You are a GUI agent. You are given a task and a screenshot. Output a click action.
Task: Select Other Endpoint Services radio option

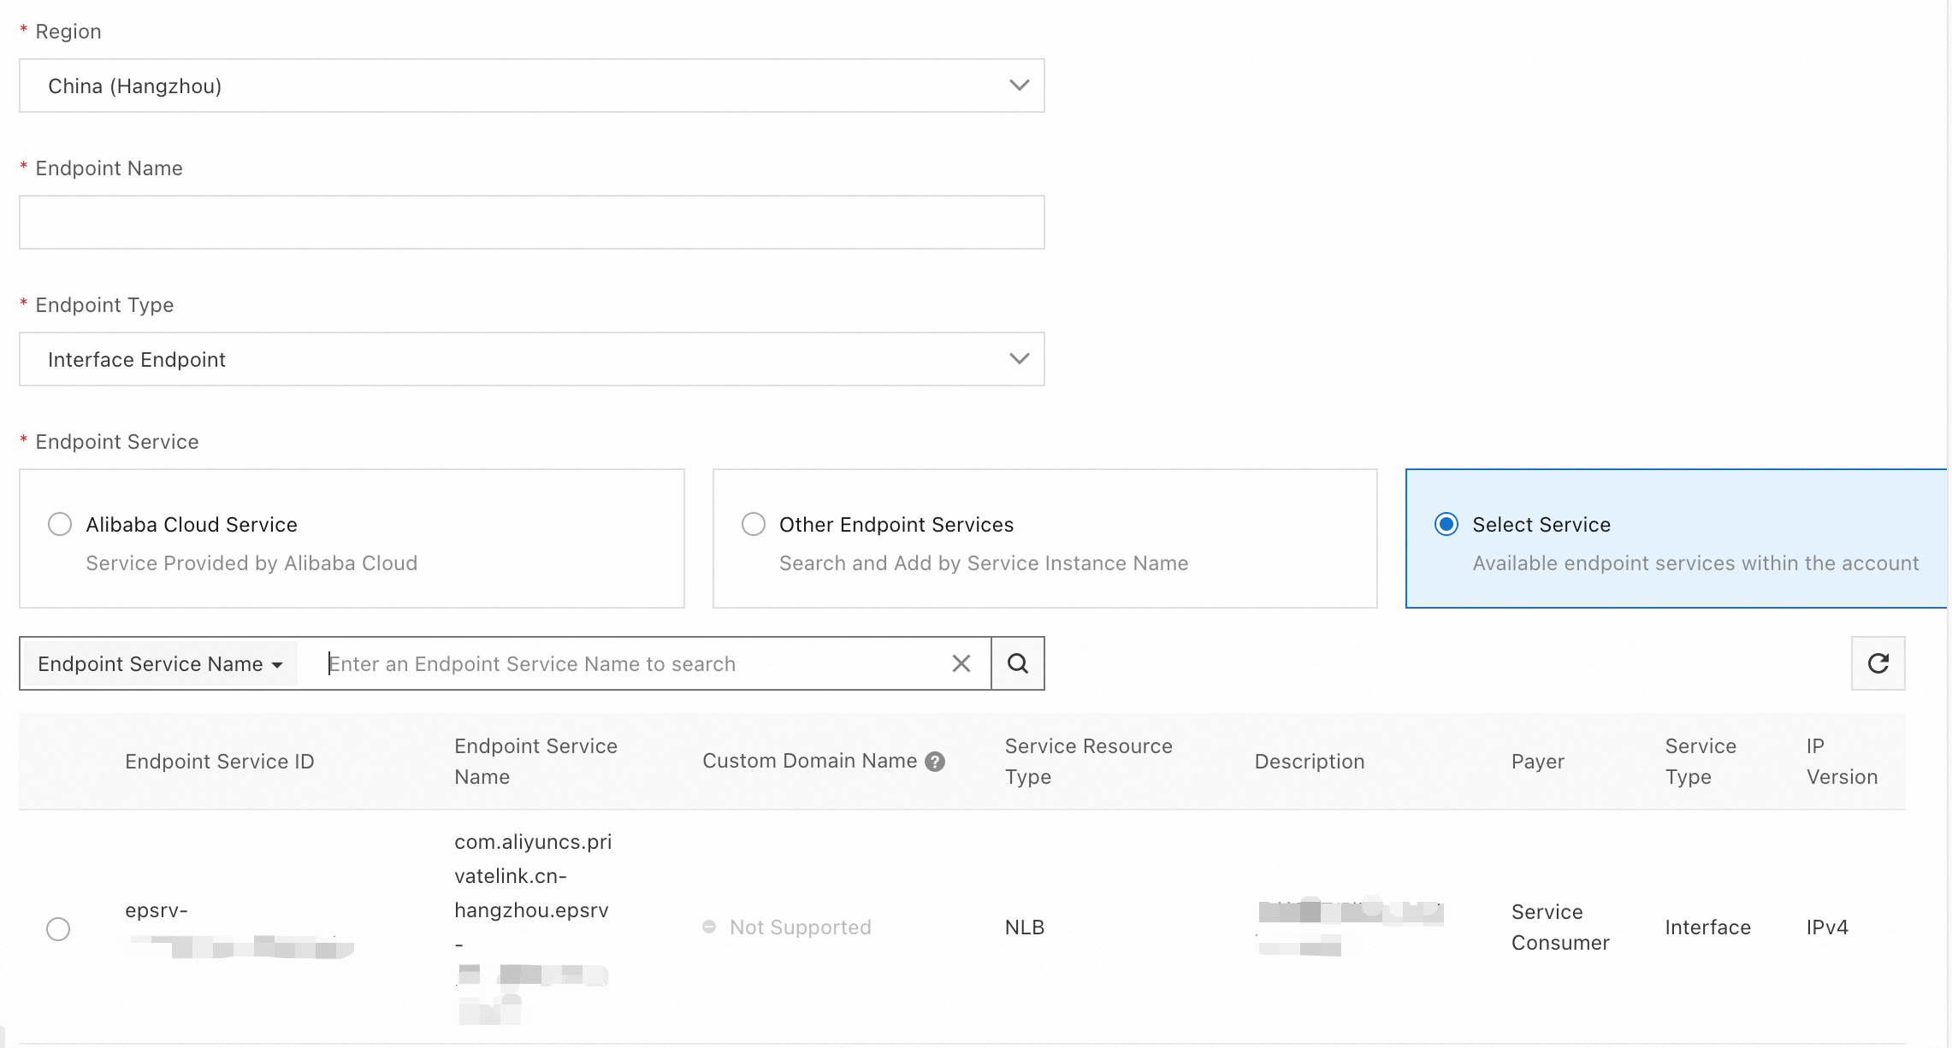click(x=753, y=524)
